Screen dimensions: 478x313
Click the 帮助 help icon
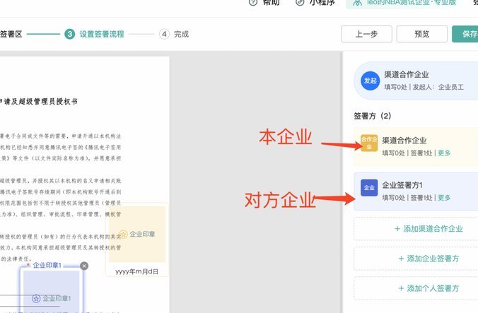point(253,2)
